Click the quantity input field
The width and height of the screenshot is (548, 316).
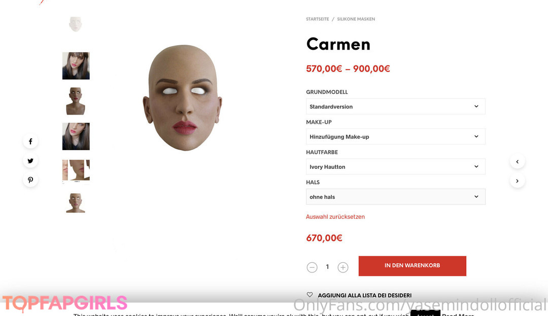[327, 267]
